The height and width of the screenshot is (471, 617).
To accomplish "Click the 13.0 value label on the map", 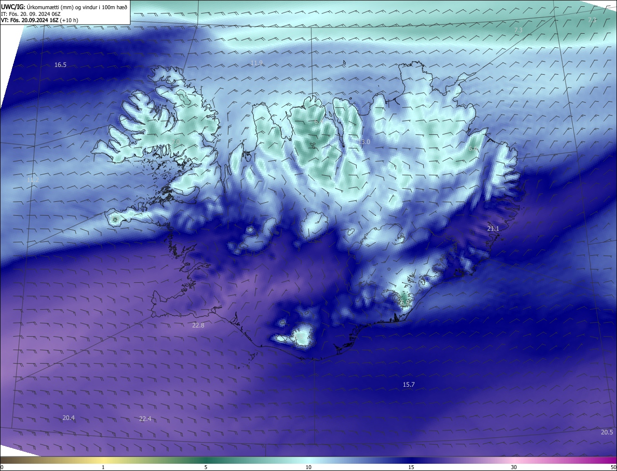I will pyautogui.click(x=364, y=142).
